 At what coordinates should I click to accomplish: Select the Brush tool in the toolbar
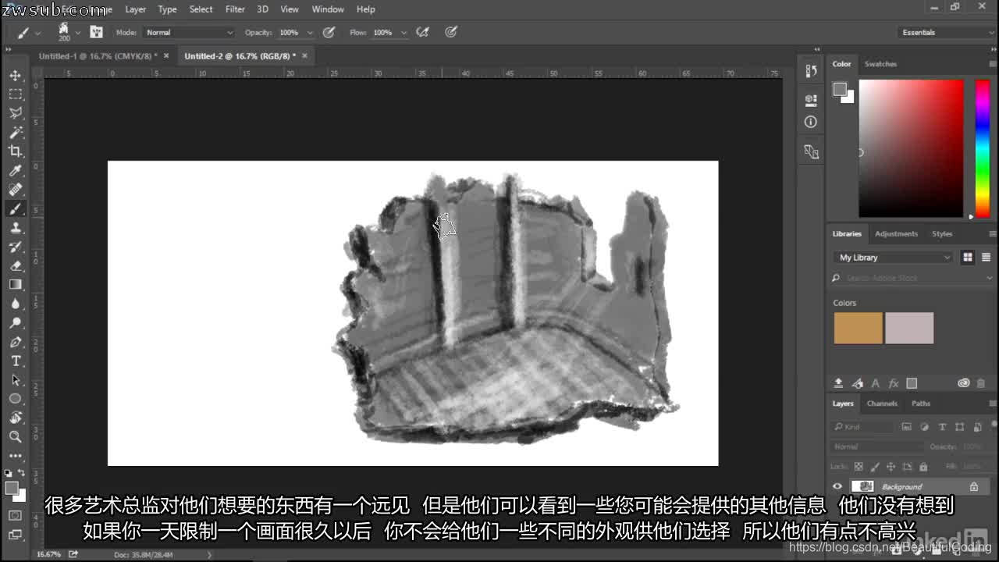pos(16,208)
